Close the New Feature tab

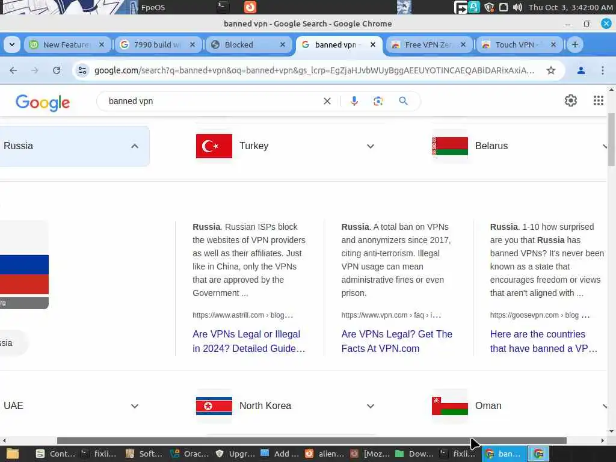click(101, 45)
